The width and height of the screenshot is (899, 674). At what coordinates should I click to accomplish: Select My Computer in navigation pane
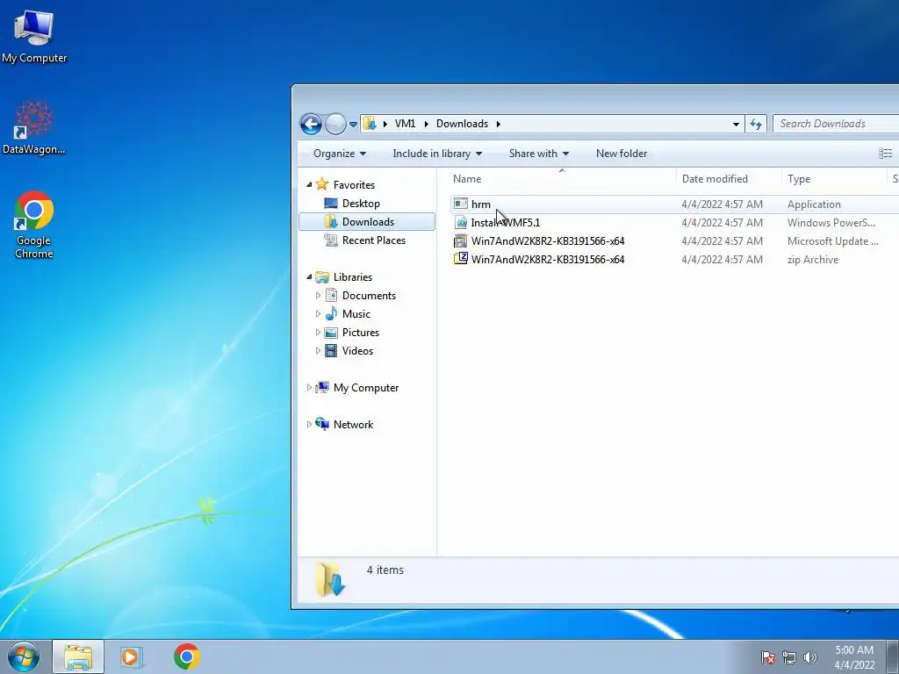click(366, 388)
